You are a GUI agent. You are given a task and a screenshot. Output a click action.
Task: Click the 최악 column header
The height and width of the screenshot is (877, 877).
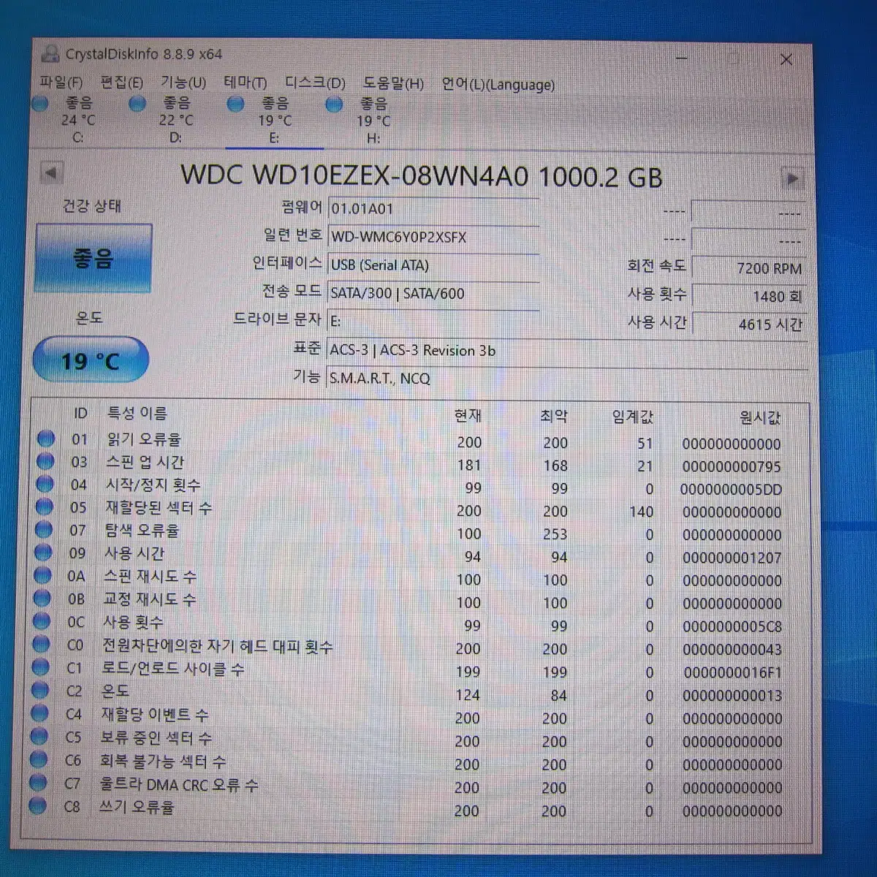554,417
